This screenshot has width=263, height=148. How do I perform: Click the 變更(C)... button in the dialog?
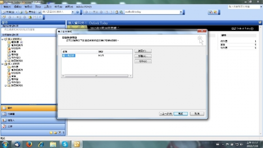coord(143,51)
